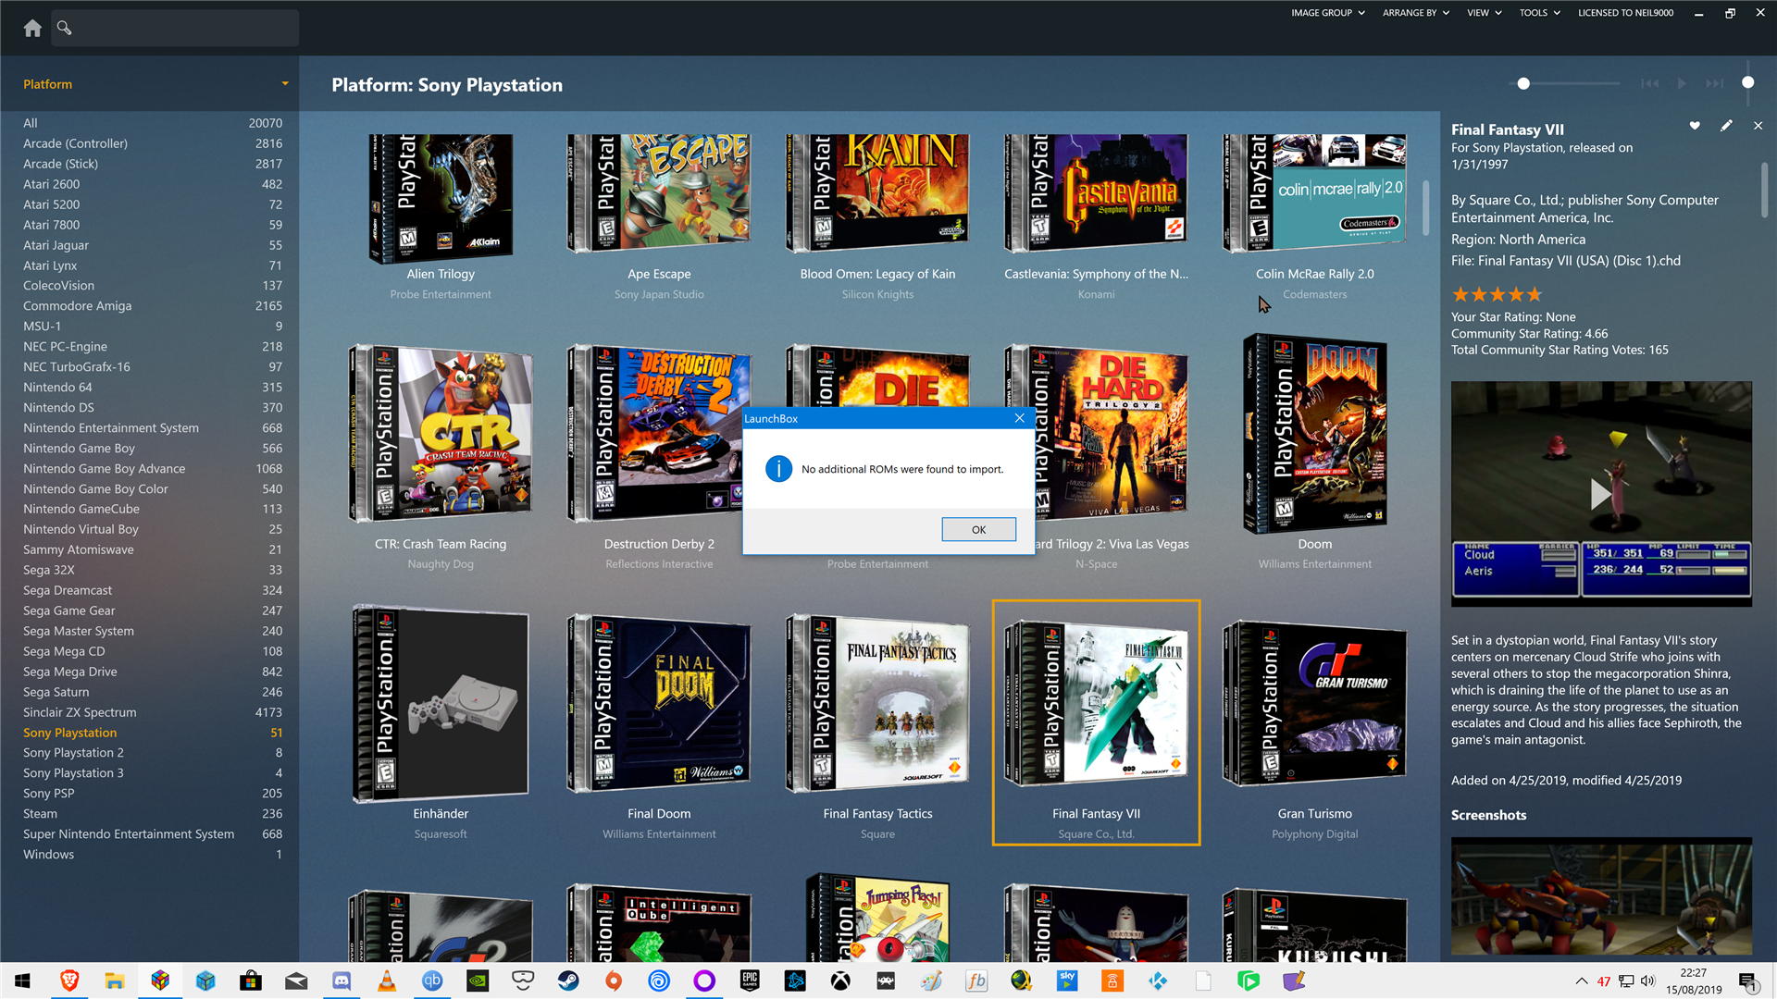Viewport: 1777px width, 999px height.
Task: Close the LaunchBox dialog with X
Action: [x=1019, y=418]
